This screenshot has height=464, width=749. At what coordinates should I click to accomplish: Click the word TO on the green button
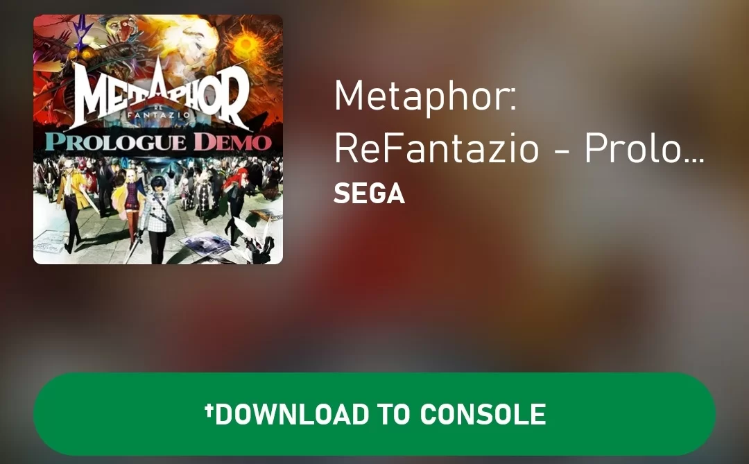click(x=394, y=414)
